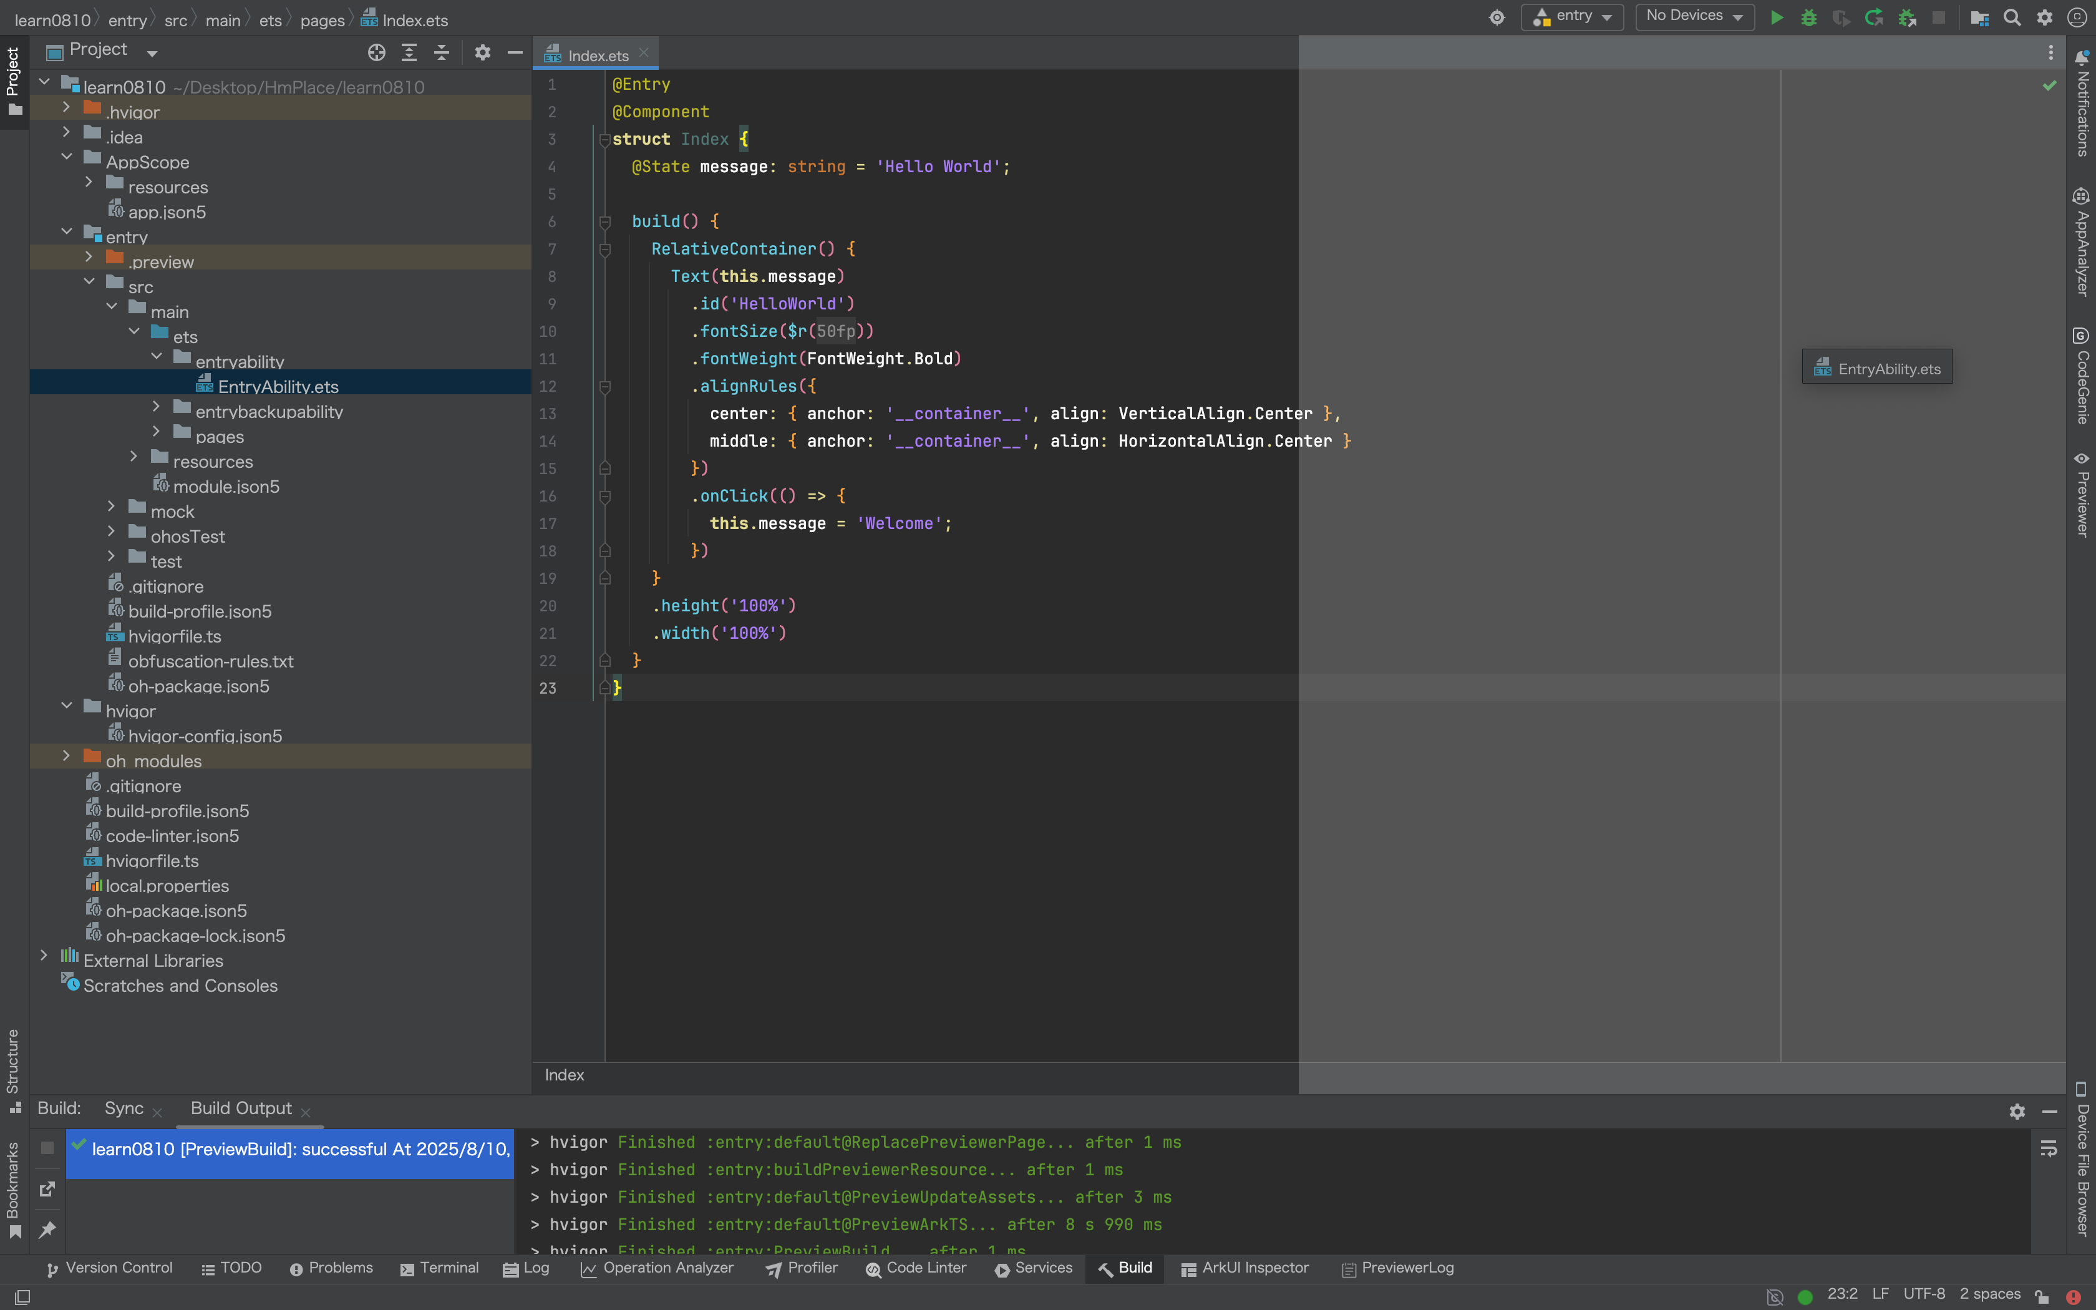Select the Build Output tab
Screen dimensions: 2096x1310
pos(241,1109)
